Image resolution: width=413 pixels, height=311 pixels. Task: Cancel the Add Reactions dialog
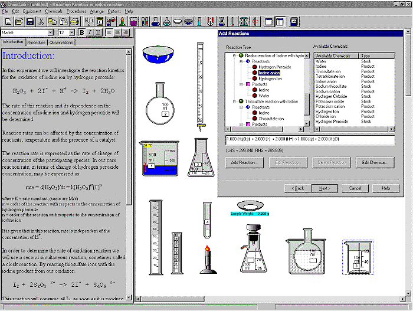355,188
